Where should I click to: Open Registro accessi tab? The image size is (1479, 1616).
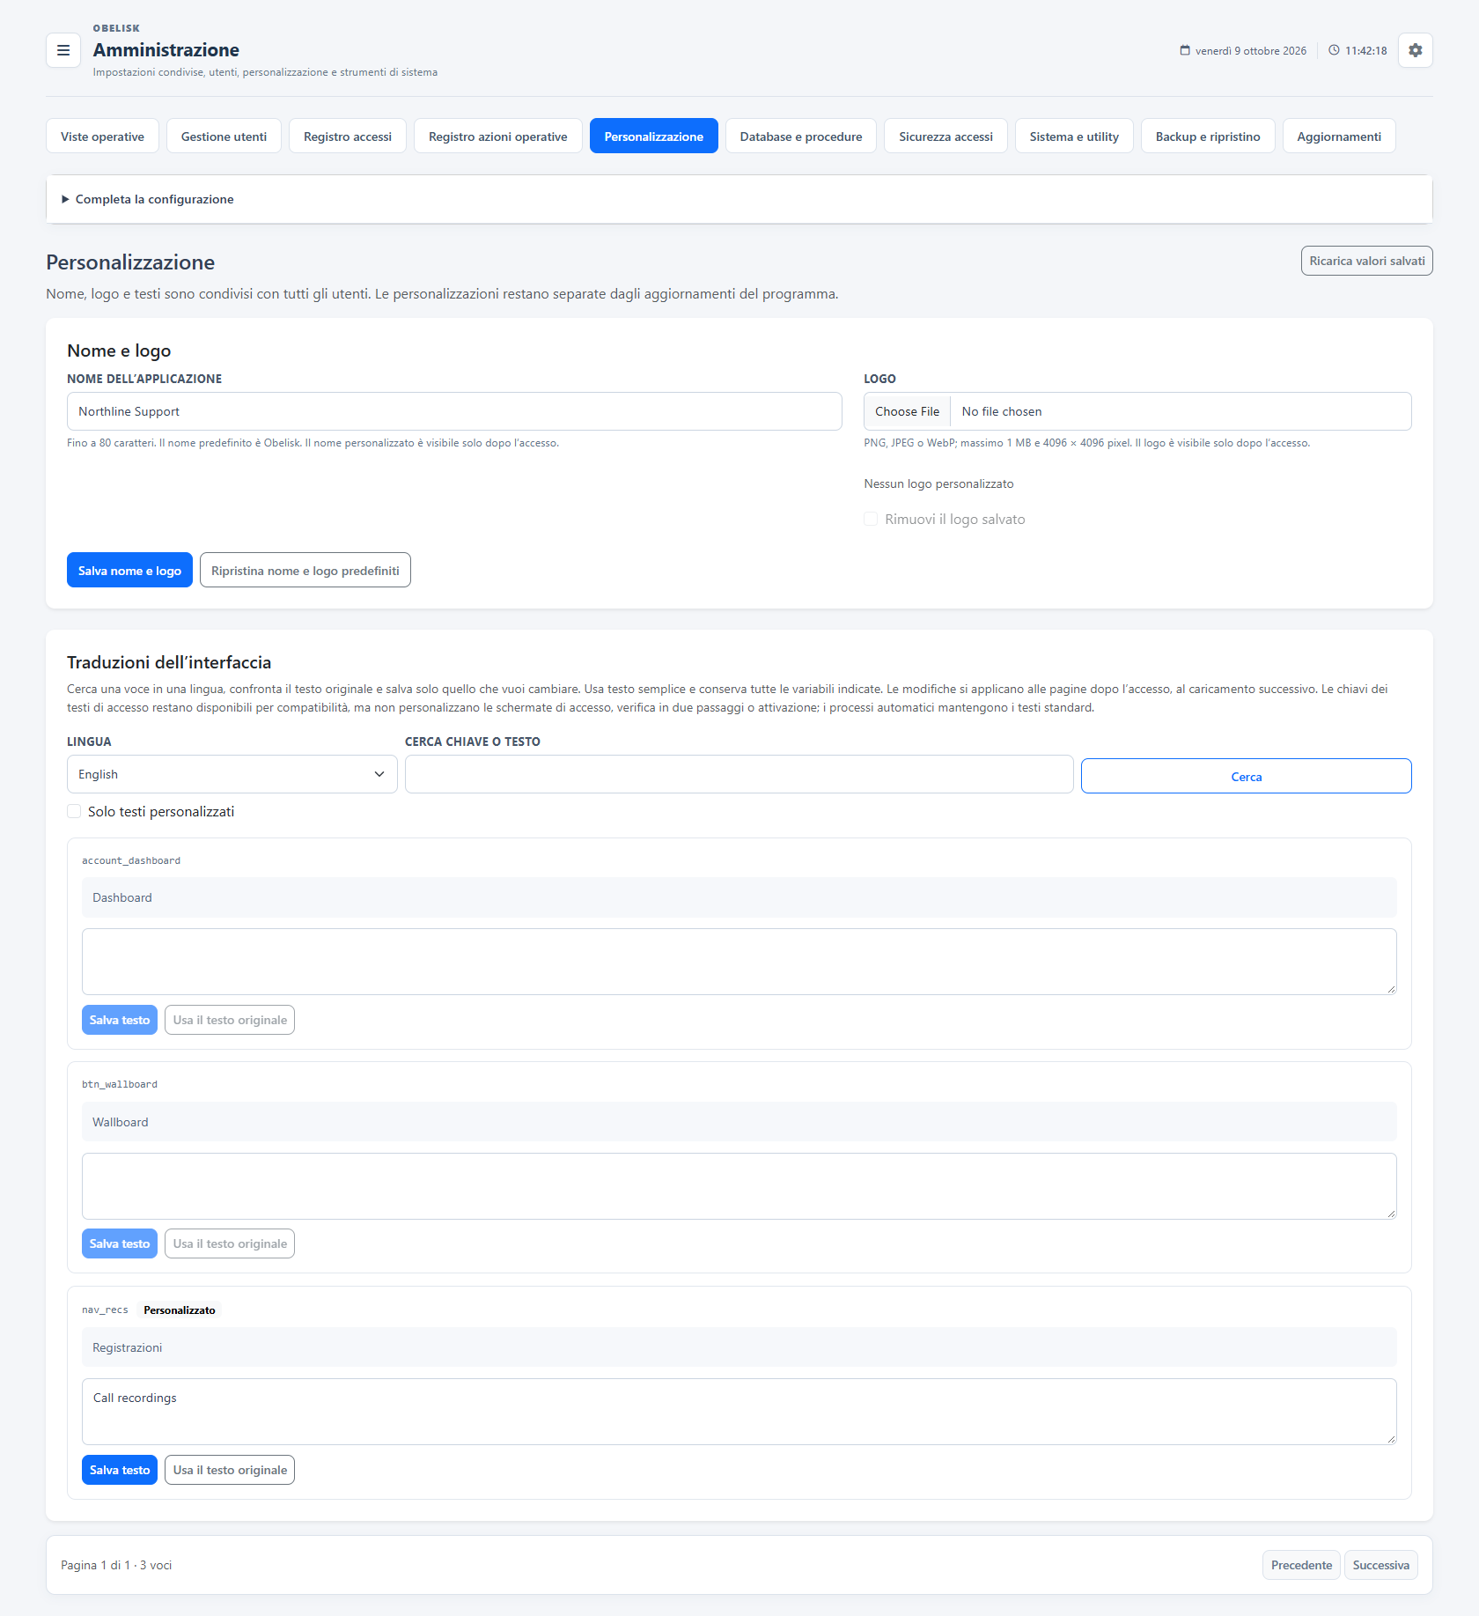(348, 137)
